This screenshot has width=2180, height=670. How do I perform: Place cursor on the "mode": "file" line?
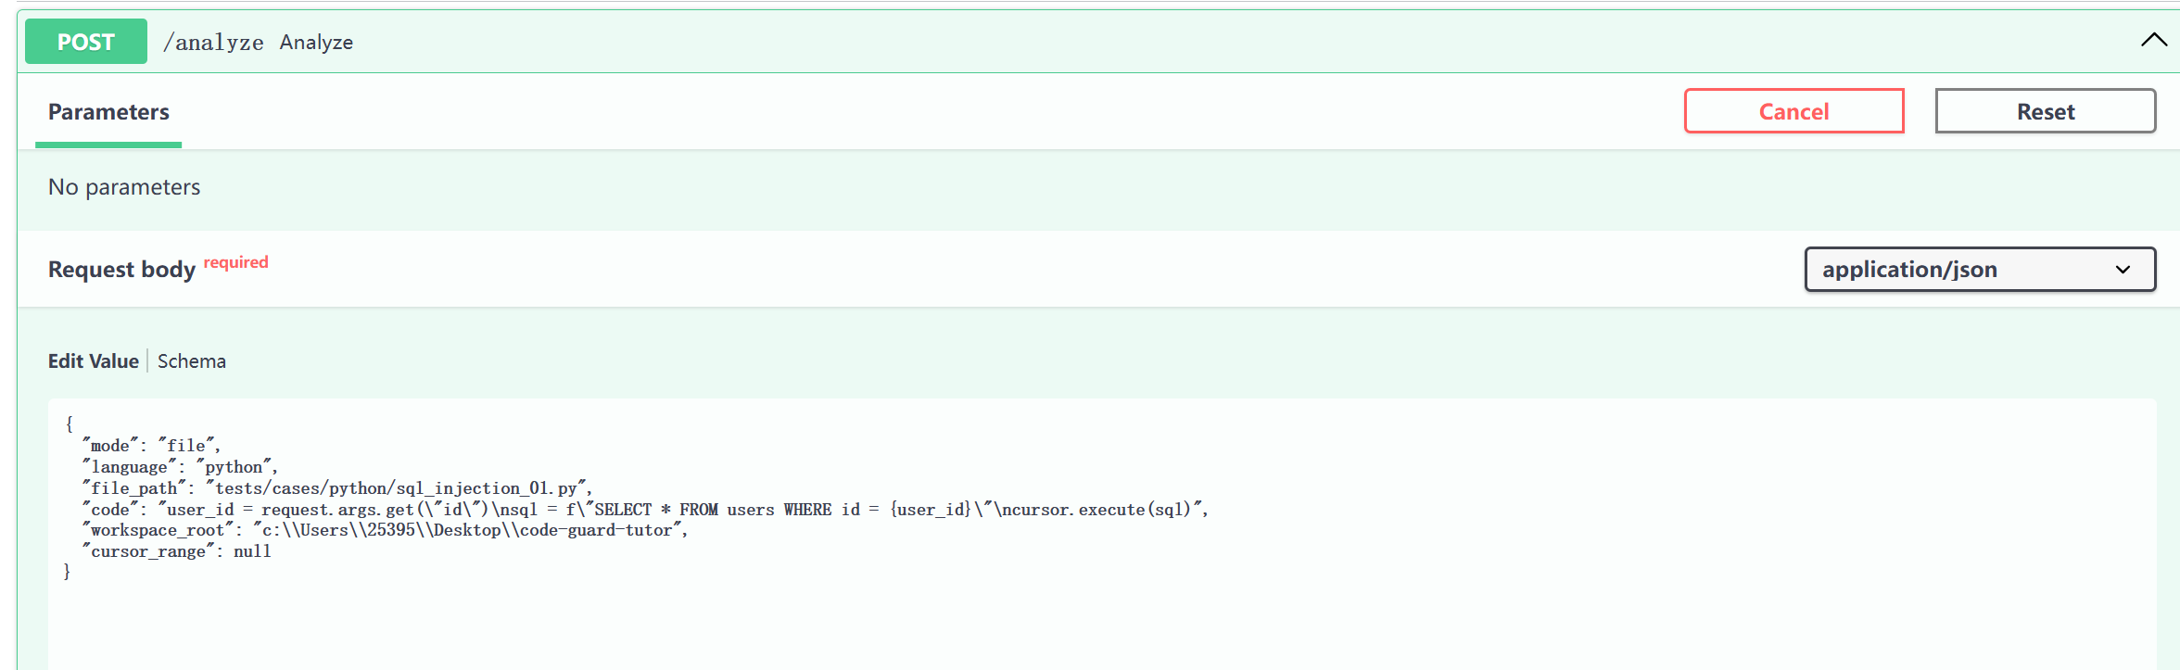click(151, 446)
